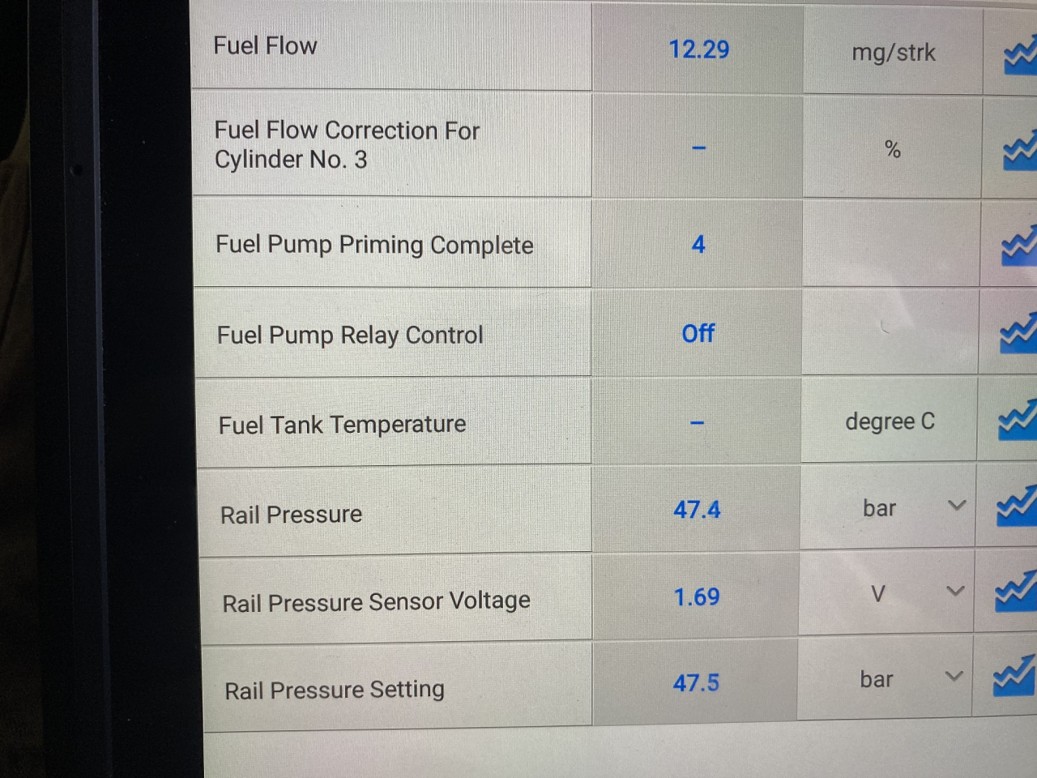View graph for Rail Pressure Setting
1037x778 pixels.
1015,678
